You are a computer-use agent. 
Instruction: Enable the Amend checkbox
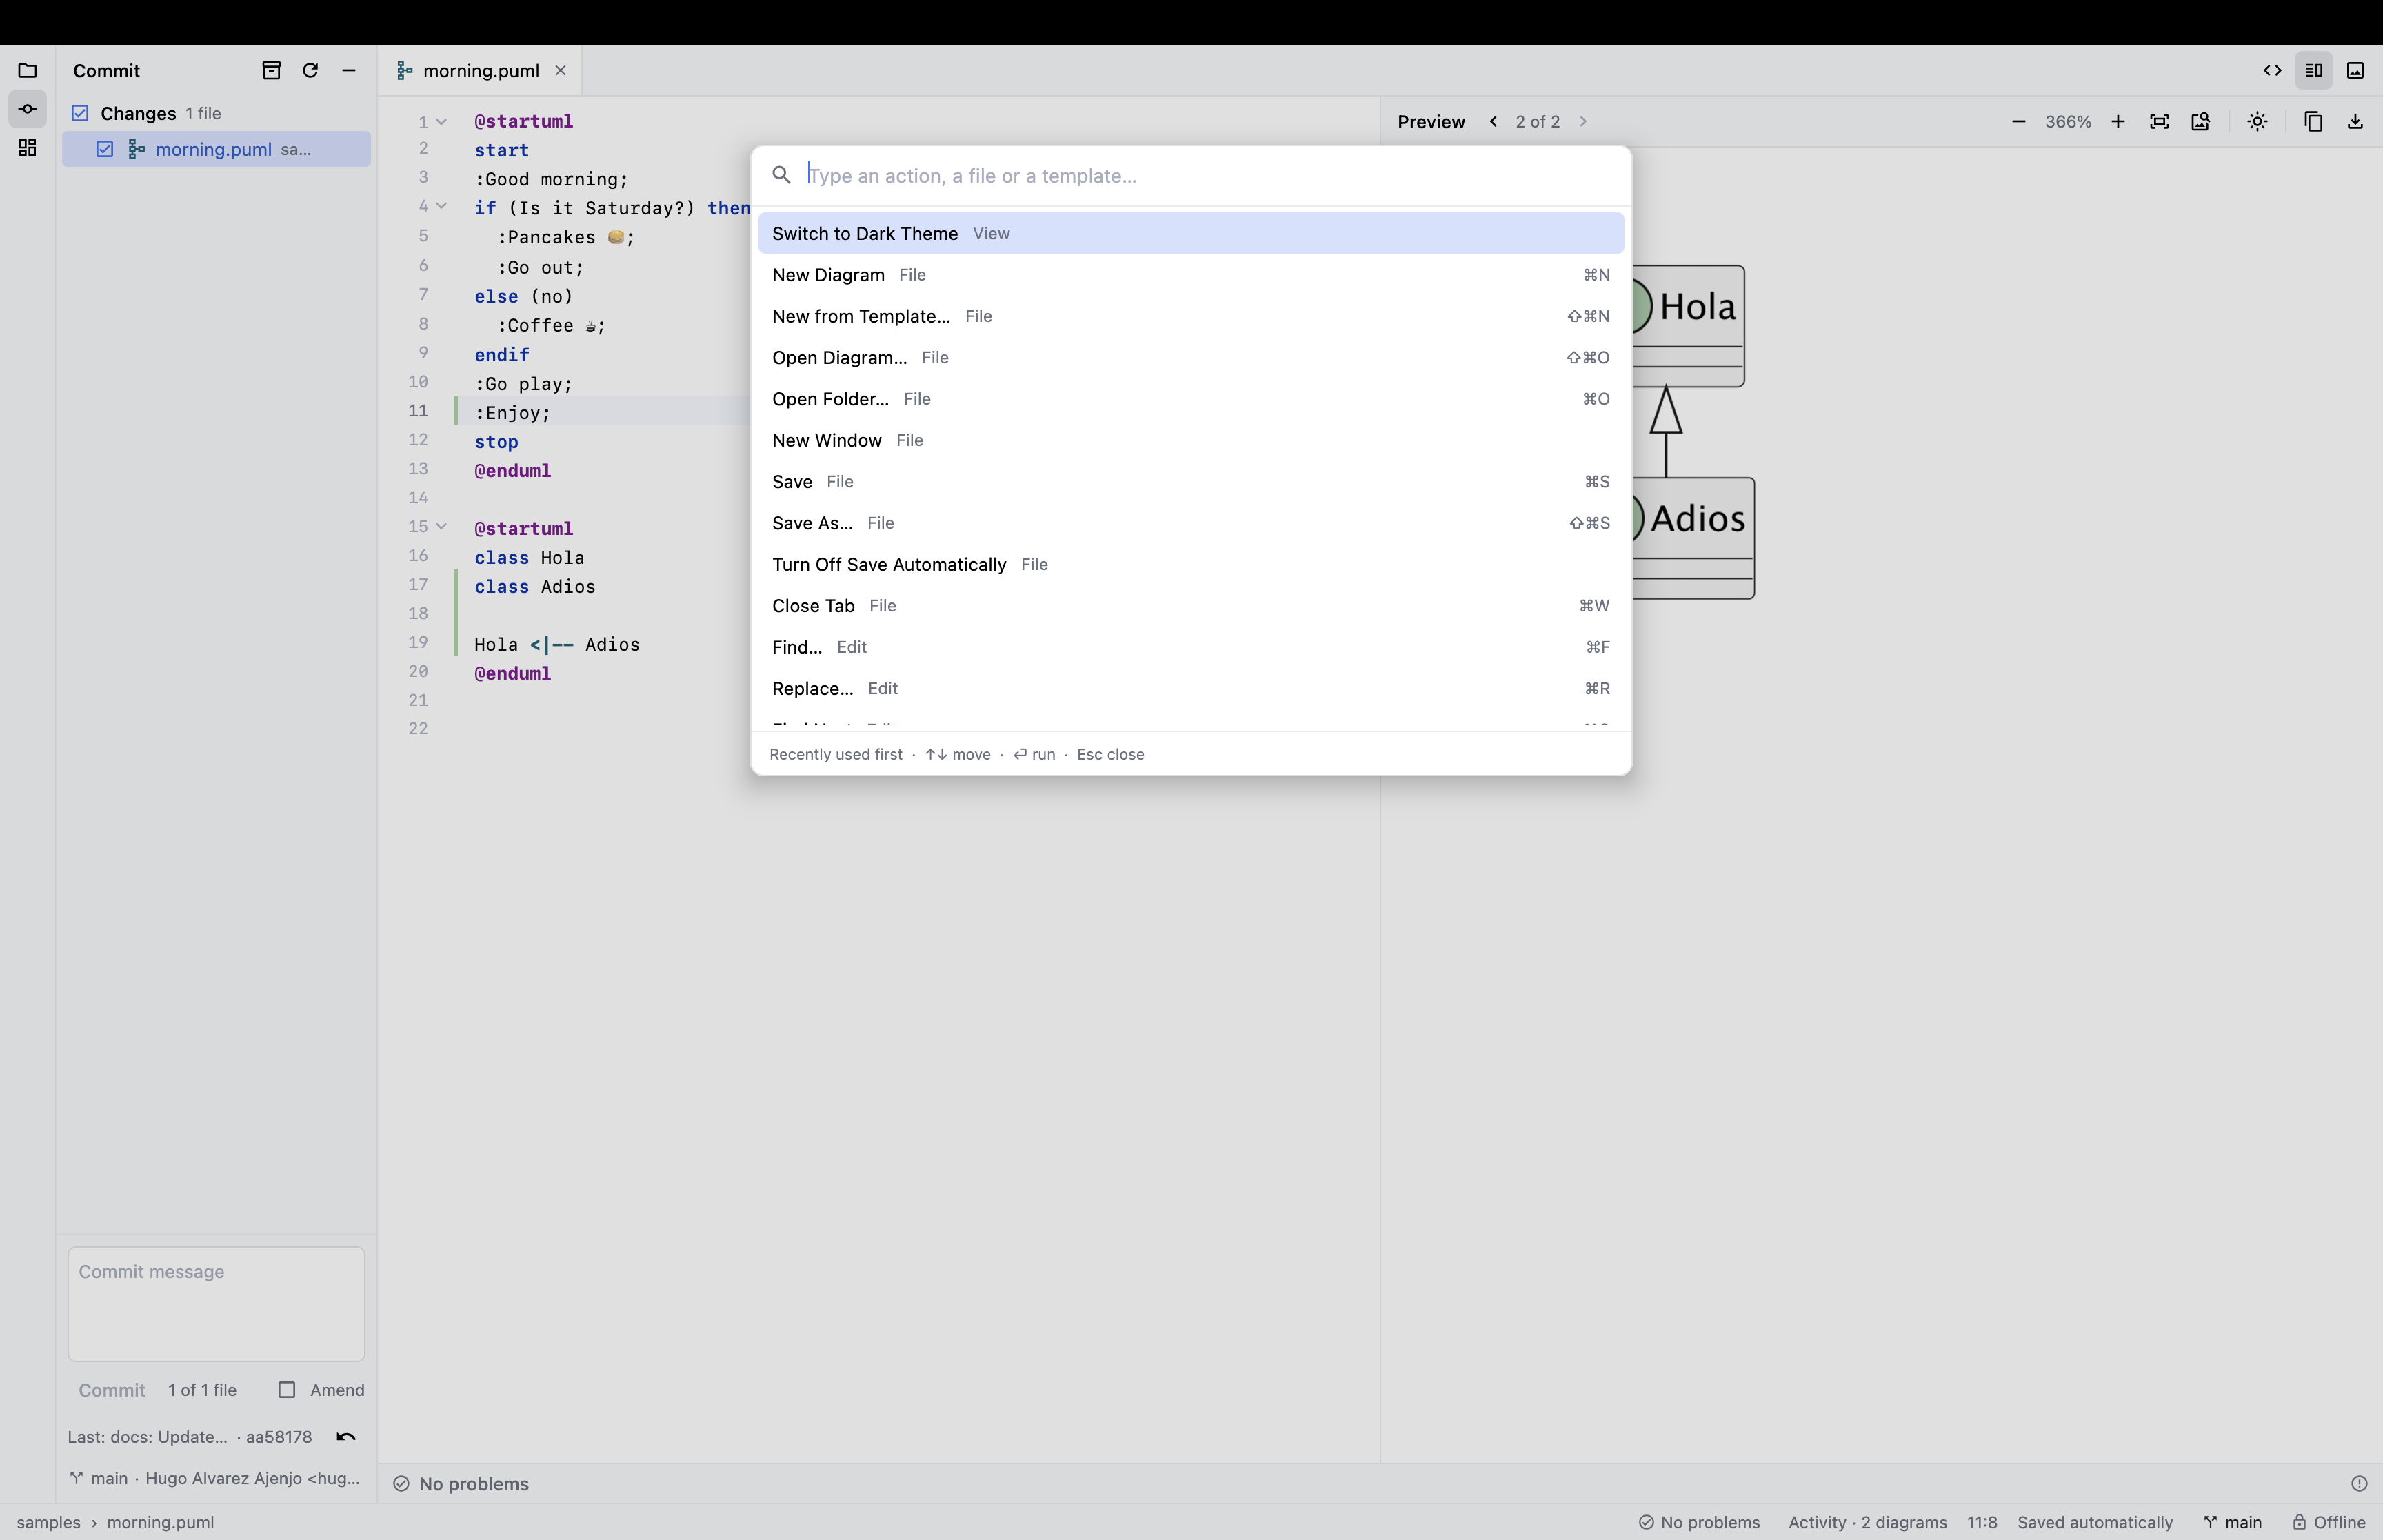287,1390
